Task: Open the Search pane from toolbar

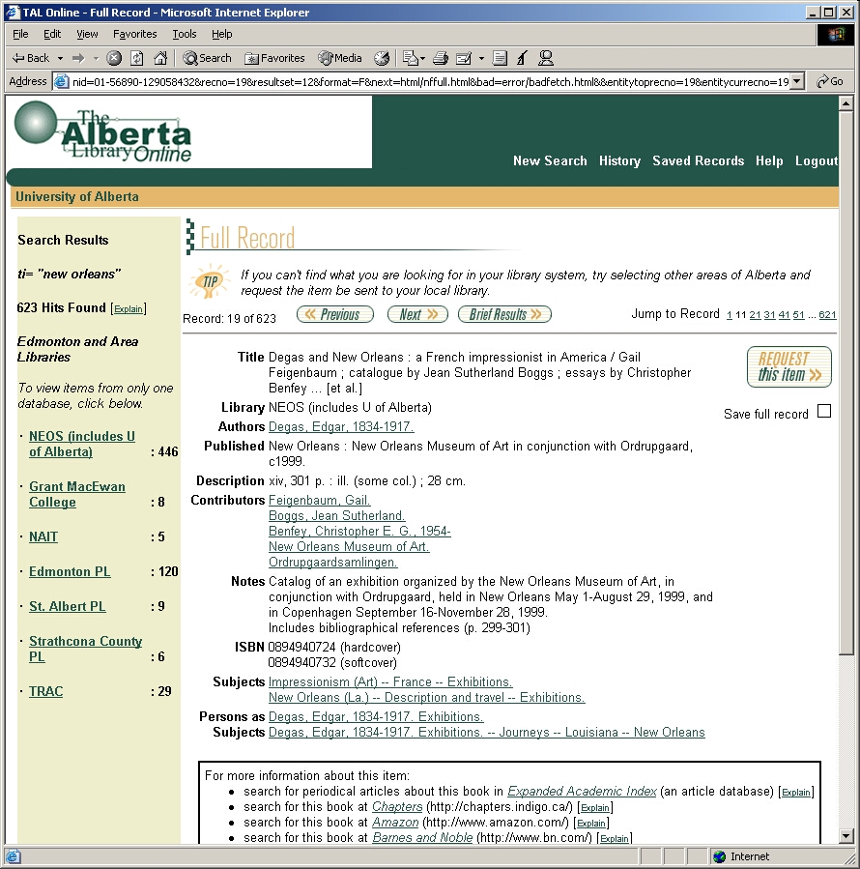Action: (207, 58)
